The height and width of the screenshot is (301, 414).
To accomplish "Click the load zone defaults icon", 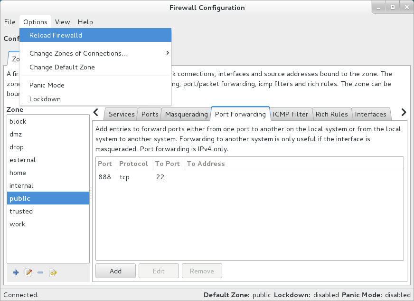I will [x=53, y=272].
